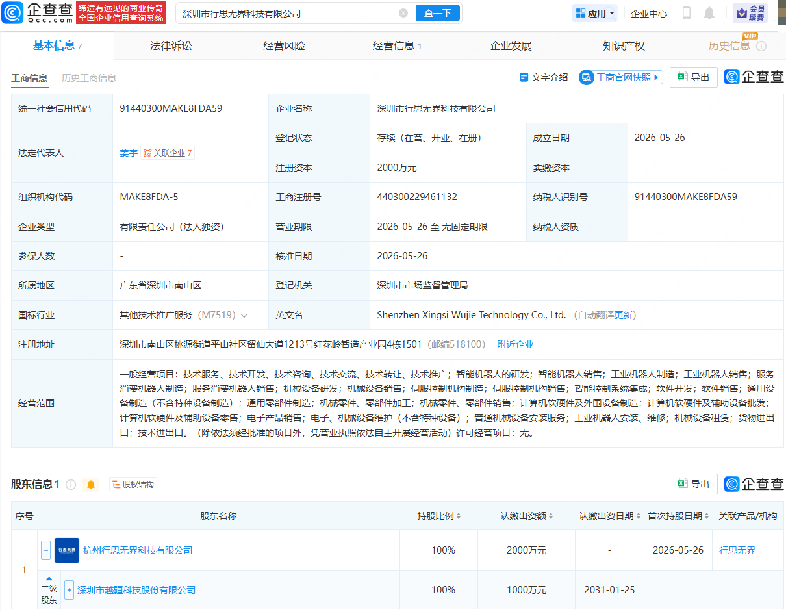Open 杭州行思无界 company logo thumbnail

point(67,550)
